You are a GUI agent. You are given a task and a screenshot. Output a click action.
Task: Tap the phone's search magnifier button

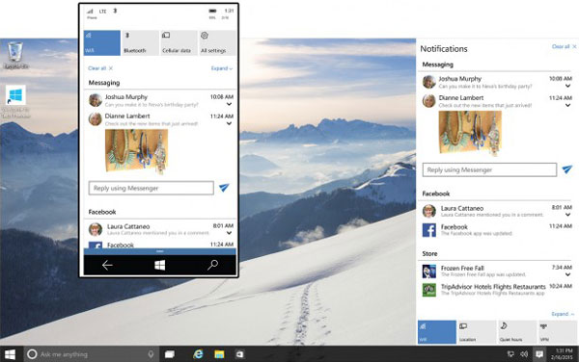point(212,265)
